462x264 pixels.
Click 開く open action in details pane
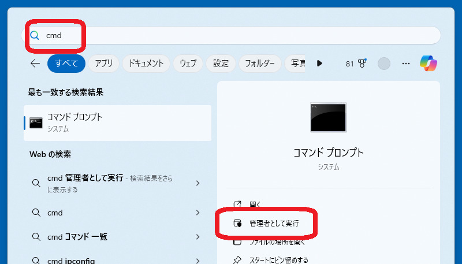[255, 204]
